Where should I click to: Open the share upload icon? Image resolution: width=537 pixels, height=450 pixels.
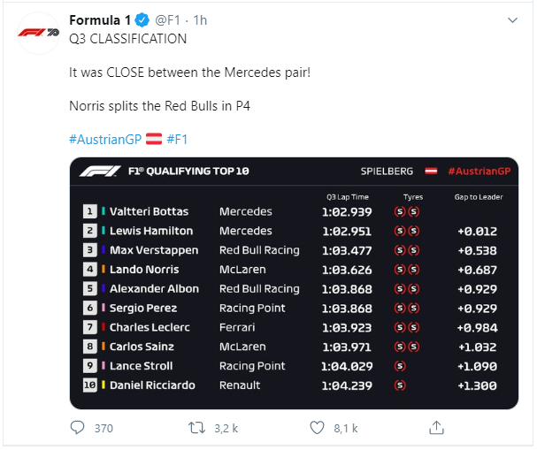(436, 428)
